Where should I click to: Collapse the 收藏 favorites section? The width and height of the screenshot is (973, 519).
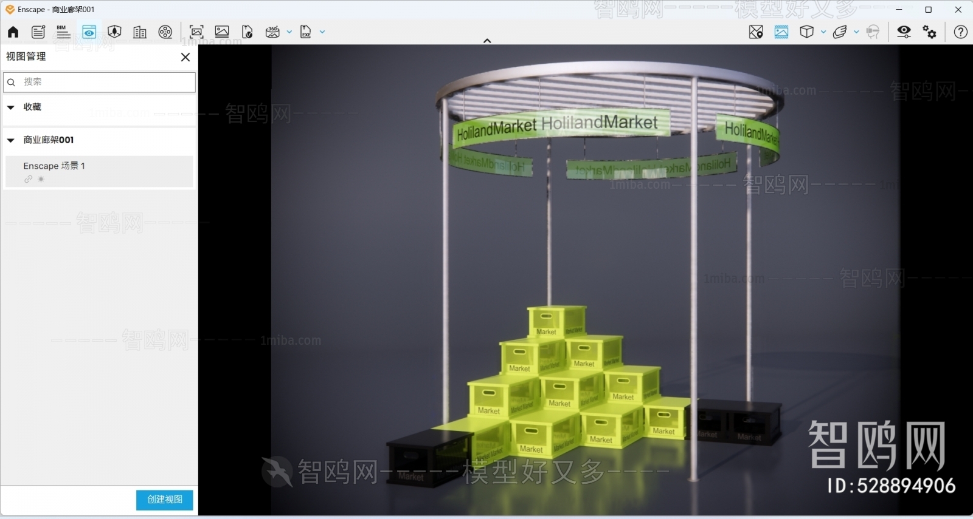pyautogui.click(x=11, y=107)
